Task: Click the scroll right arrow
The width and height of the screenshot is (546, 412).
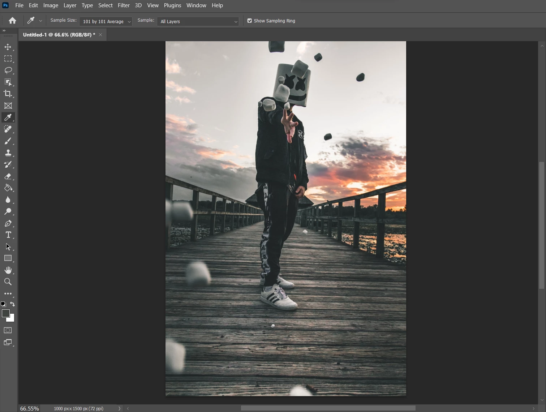Action: pos(534,408)
